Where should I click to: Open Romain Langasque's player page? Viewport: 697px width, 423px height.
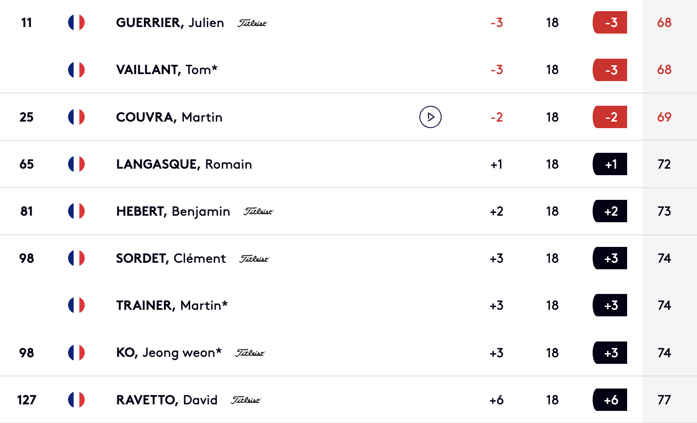coord(184,164)
